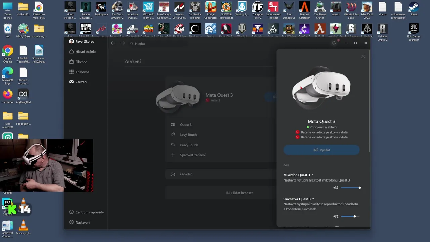Screen dimensions: 430x242
Task: Select Zařízení in the sidebar
Action: [78, 82]
